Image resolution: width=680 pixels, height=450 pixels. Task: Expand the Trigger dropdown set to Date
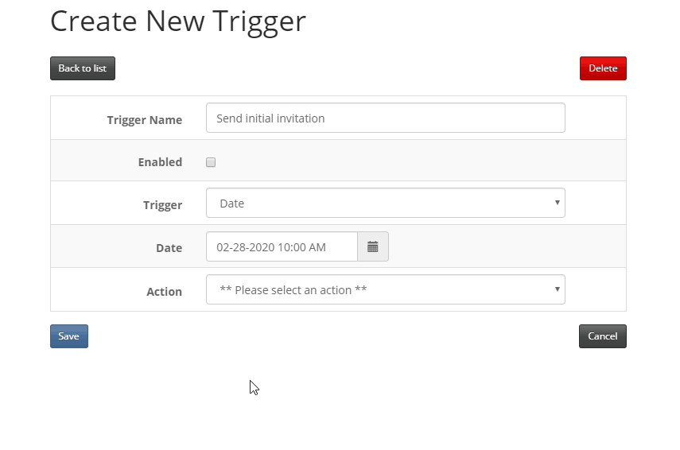(x=386, y=203)
